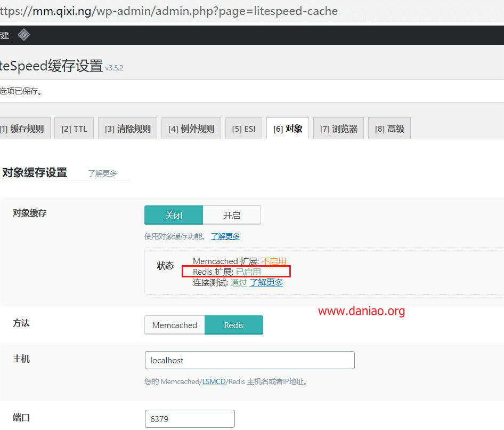This screenshot has height=430, width=504.
Task: Click the 通过 connection test result
Action: (x=239, y=283)
